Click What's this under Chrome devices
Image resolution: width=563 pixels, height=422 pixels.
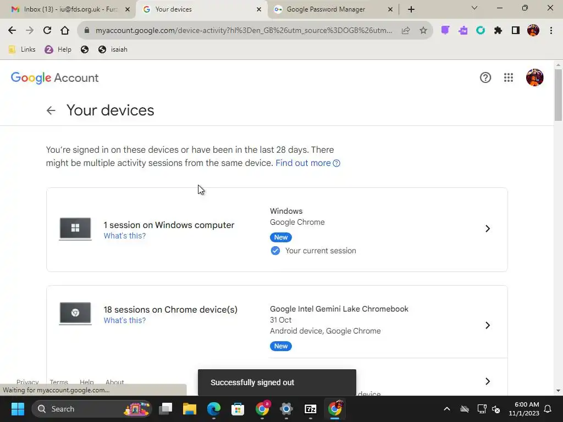[125, 320]
